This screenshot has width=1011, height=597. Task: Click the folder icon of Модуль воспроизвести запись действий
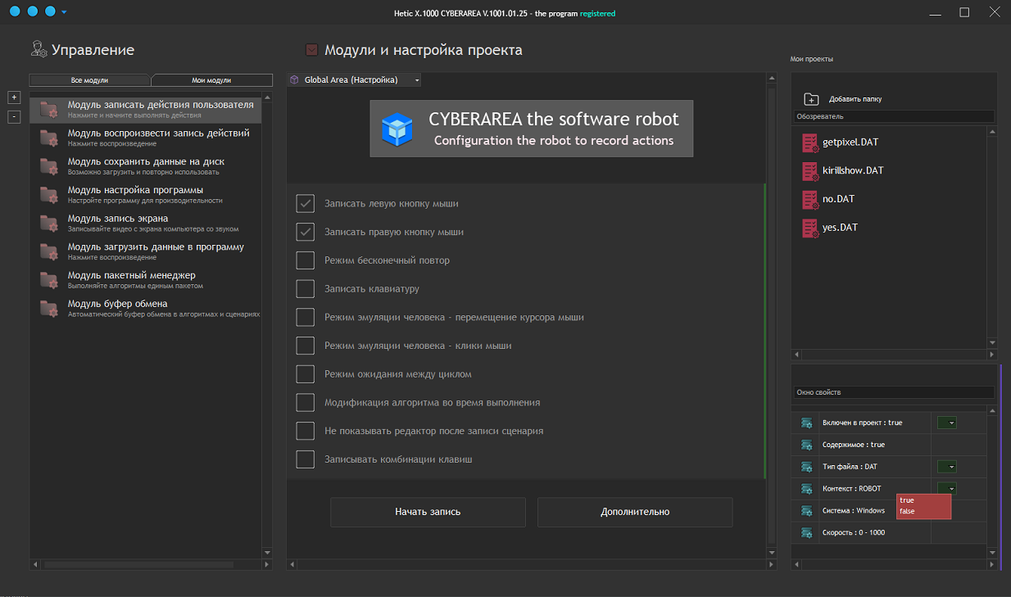tap(49, 138)
